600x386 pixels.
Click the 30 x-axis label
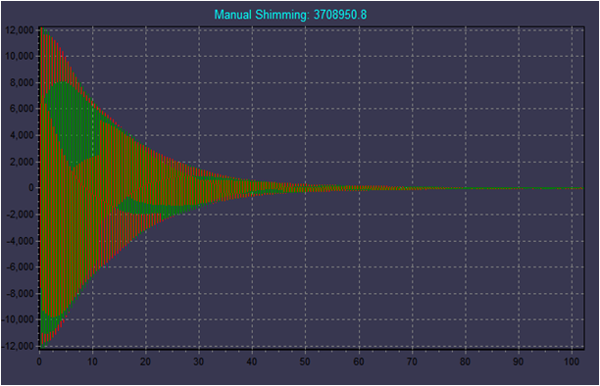coord(199,362)
